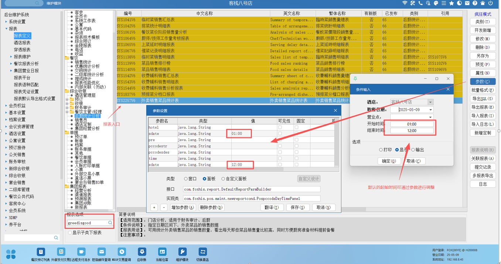Open the 当前住客 guest card icon
Screen dimensions: 501x264
point(162,252)
